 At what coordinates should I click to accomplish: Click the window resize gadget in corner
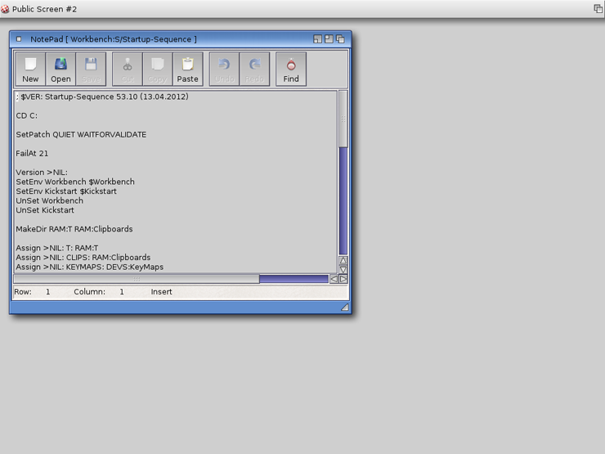click(345, 308)
